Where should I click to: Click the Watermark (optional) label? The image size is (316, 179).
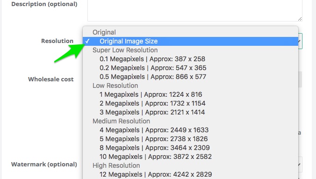44,165
